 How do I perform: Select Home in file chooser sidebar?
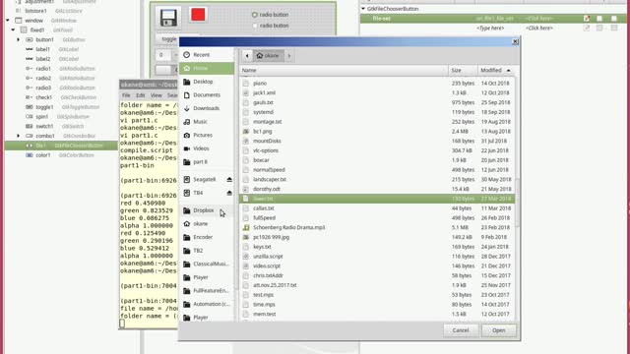click(206, 68)
